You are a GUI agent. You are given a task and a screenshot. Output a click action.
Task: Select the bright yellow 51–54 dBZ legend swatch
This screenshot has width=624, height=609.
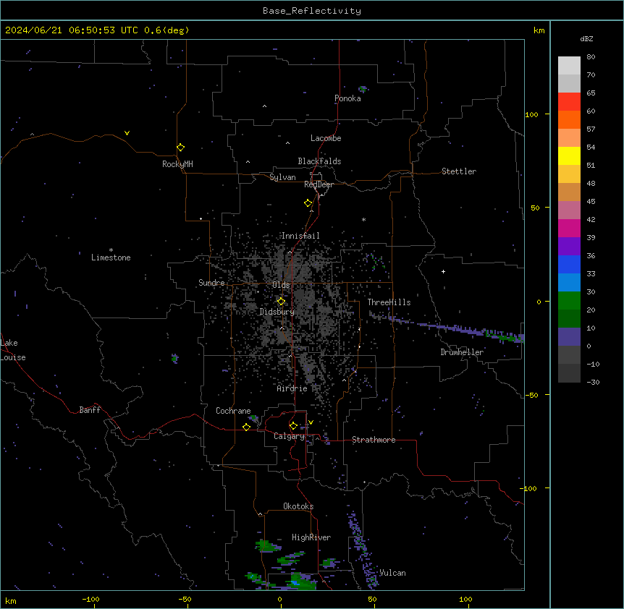569,156
